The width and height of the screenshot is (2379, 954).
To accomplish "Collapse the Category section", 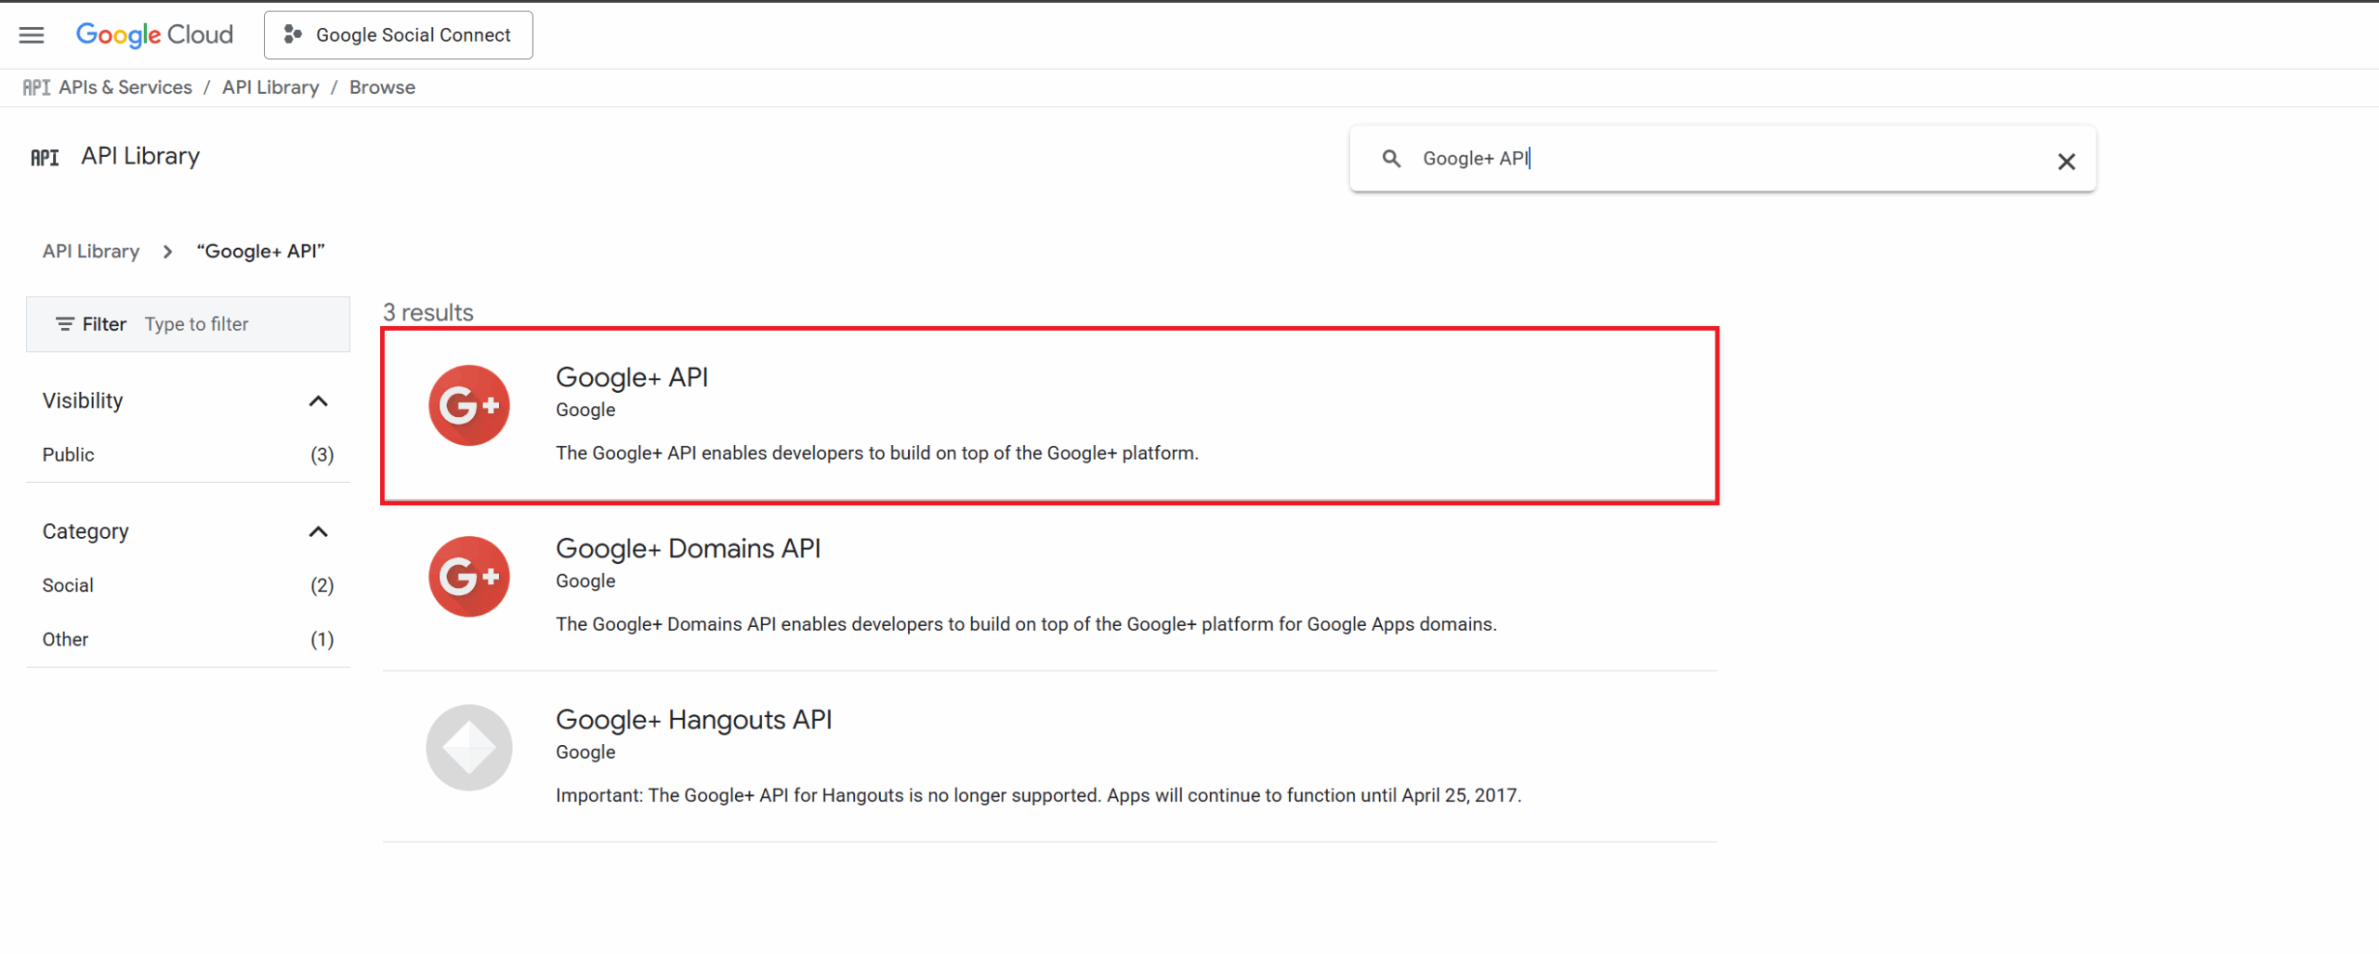I will pos(319,532).
